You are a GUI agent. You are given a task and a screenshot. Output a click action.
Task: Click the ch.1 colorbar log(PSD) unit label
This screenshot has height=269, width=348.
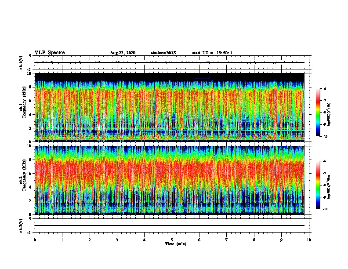(329, 115)
